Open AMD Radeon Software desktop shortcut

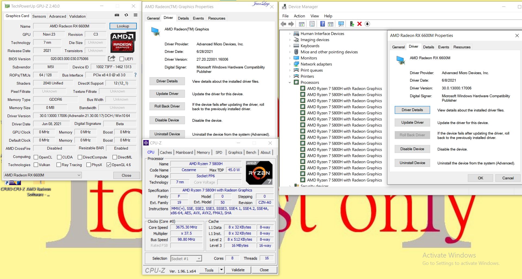38,189
